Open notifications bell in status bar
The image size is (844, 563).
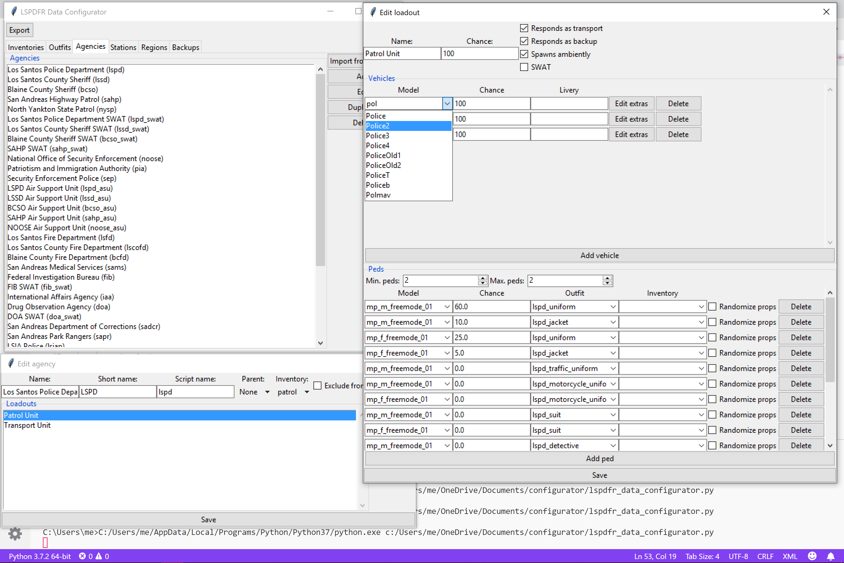coord(830,556)
